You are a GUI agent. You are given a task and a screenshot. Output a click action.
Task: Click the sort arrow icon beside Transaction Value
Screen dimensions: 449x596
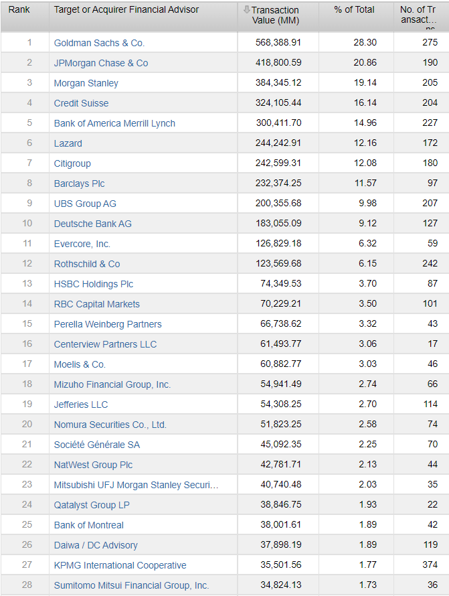tap(247, 10)
